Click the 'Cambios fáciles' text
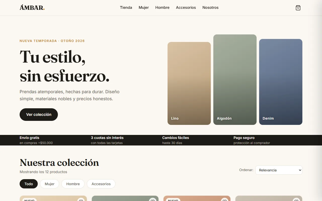Screen dimensions: 322x201 click(x=176, y=138)
